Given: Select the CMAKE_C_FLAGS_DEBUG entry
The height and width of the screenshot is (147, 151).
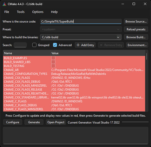Looking at the screenshot, I should (x=20, y=105).
